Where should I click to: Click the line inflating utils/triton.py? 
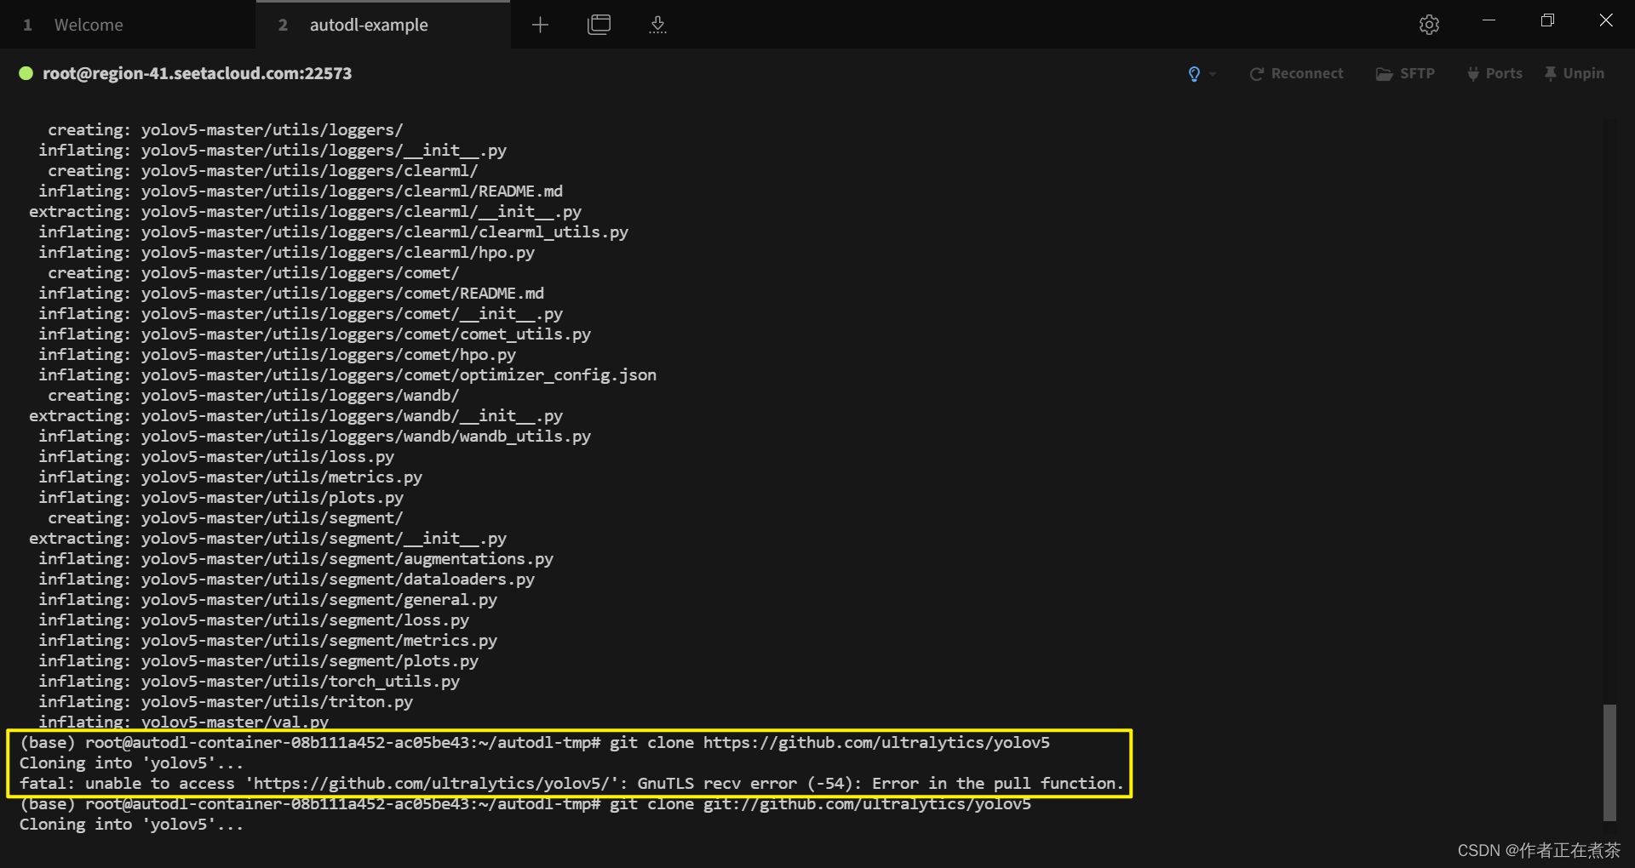[x=226, y=701]
